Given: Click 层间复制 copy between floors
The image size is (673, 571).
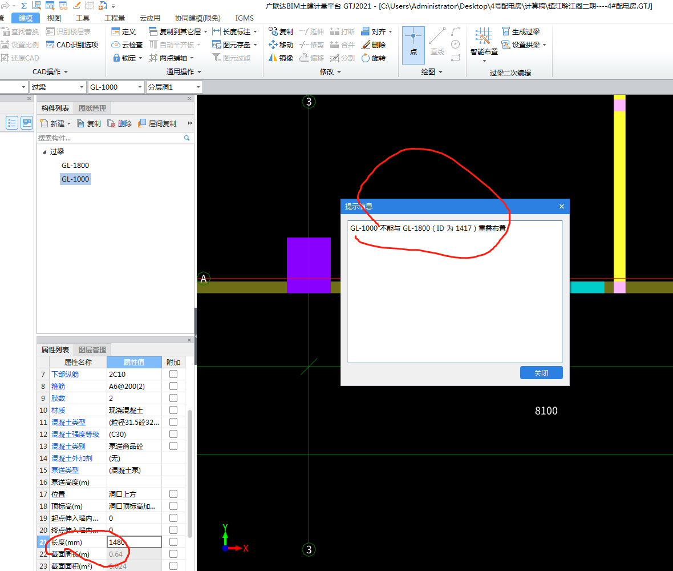Looking at the screenshot, I should tap(157, 124).
